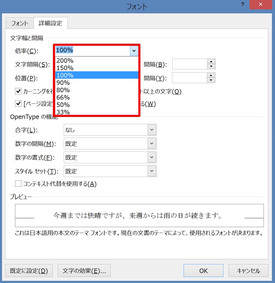Open 文字の効果(E)... dialog
275x283 pixels.
click(84, 271)
